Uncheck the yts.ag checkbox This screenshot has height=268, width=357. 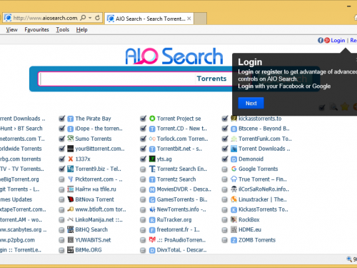point(144,159)
